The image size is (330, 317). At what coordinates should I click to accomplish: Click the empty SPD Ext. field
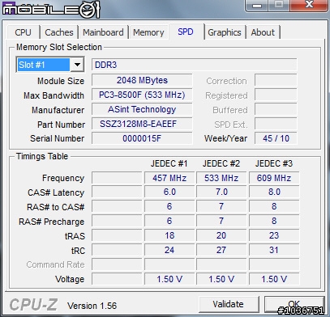(276, 124)
